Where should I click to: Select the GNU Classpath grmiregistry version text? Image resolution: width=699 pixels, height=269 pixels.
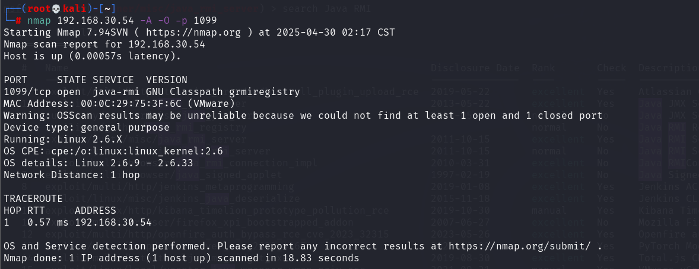click(223, 92)
